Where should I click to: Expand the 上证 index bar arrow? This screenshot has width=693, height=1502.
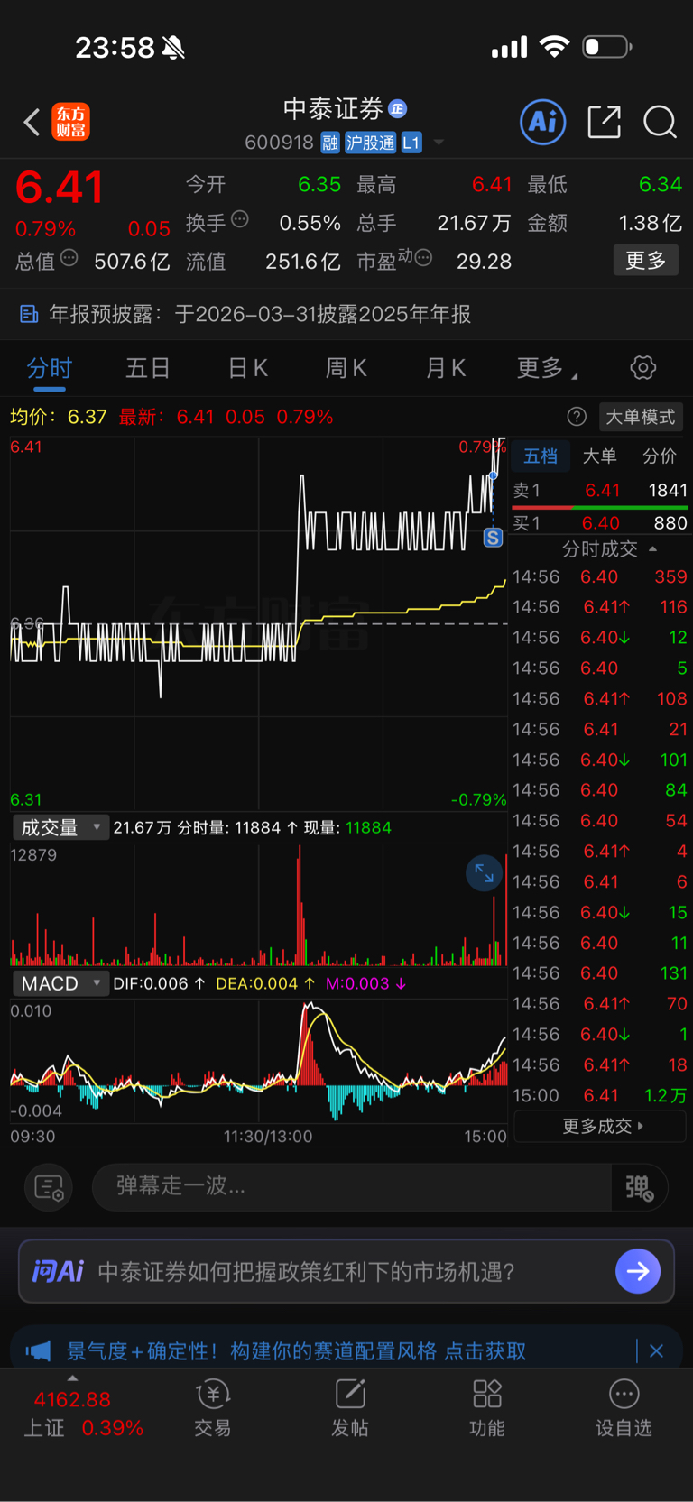pyautogui.click(x=72, y=1378)
